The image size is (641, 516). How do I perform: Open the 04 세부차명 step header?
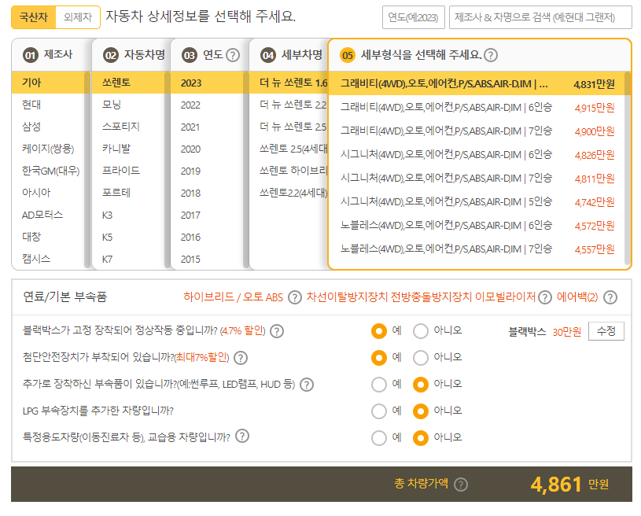pyautogui.click(x=289, y=55)
